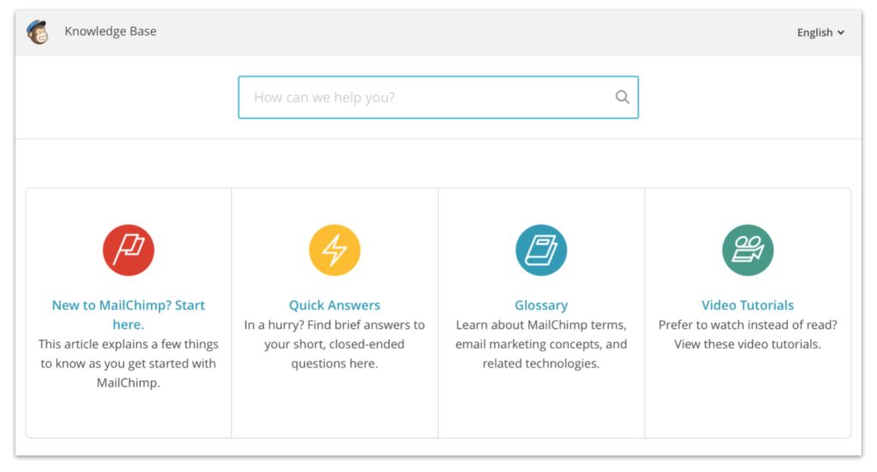Viewport: 877px width, 472px height.
Task: Open the Glossary link
Action: 541,305
